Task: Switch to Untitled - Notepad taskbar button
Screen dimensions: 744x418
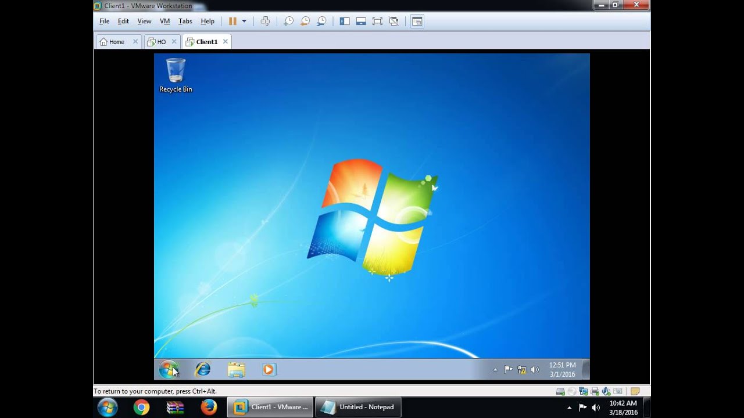Action: click(358, 407)
